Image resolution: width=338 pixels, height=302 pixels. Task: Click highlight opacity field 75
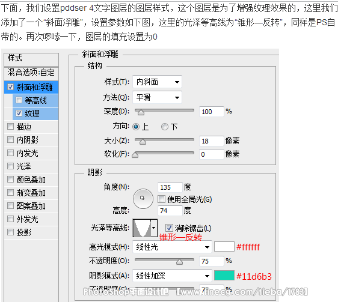pos(212,261)
